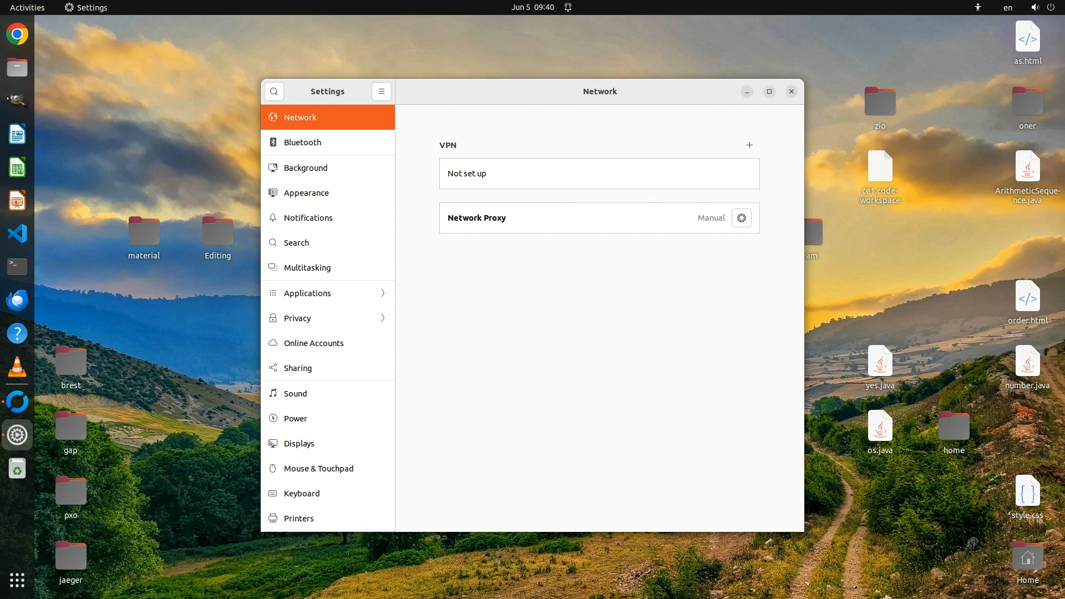Screen dimensions: 1065x599
Task: Click the search icon in Settings header
Action: coord(274,92)
